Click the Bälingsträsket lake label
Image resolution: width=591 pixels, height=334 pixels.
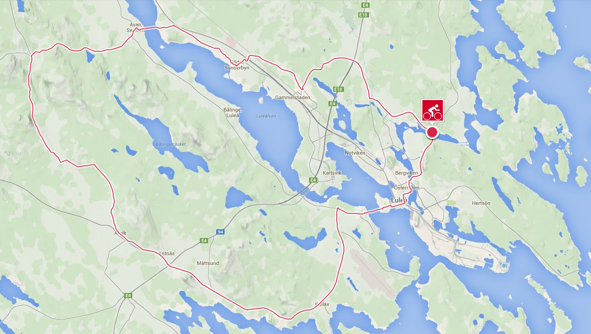click(x=171, y=144)
